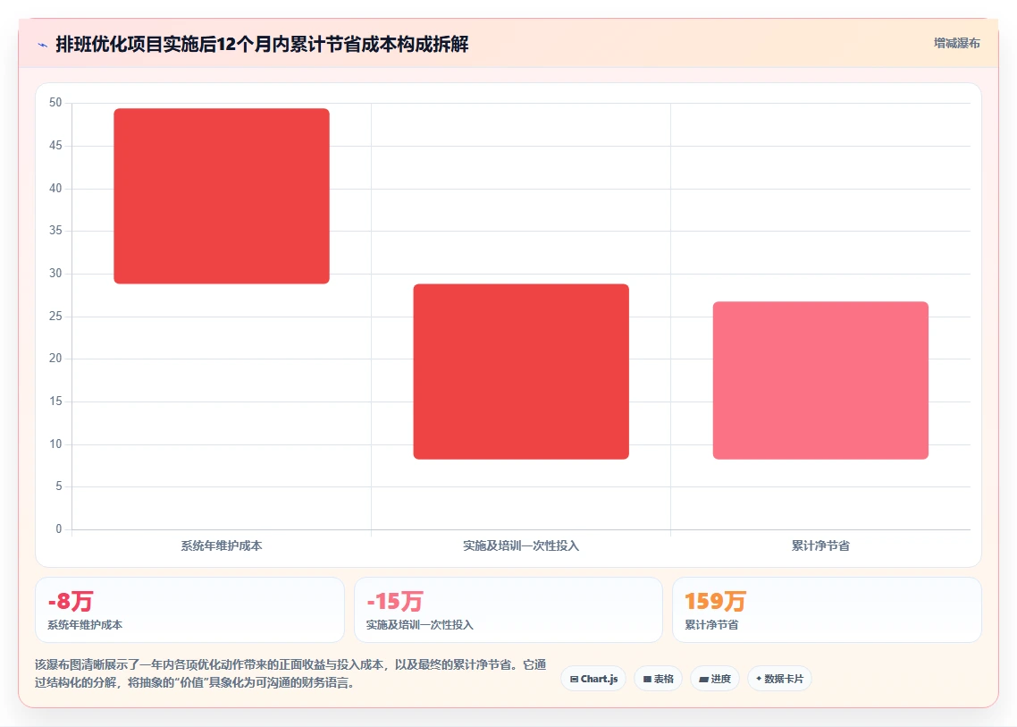The width and height of the screenshot is (1017, 727).
Task: Click x-axis label 系统年维护成本
Action: click(222, 545)
